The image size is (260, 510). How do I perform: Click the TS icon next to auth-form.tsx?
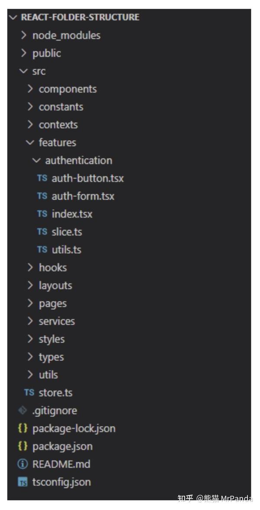[42, 196]
